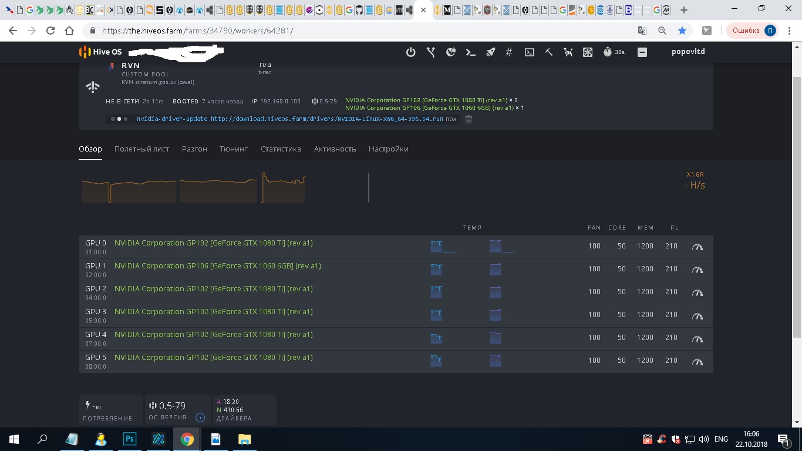Viewport: 802px width, 451px height.
Task: Click the watchdog dog icon
Action: [x=568, y=52]
